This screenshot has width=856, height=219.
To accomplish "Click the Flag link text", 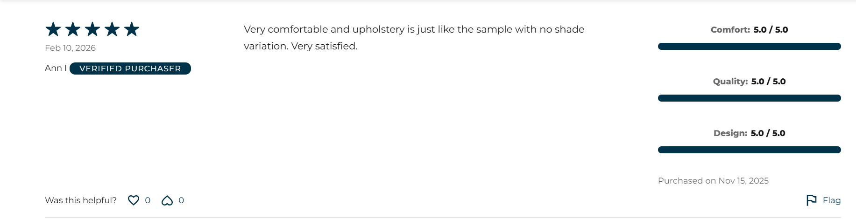I will [x=831, y=200].
